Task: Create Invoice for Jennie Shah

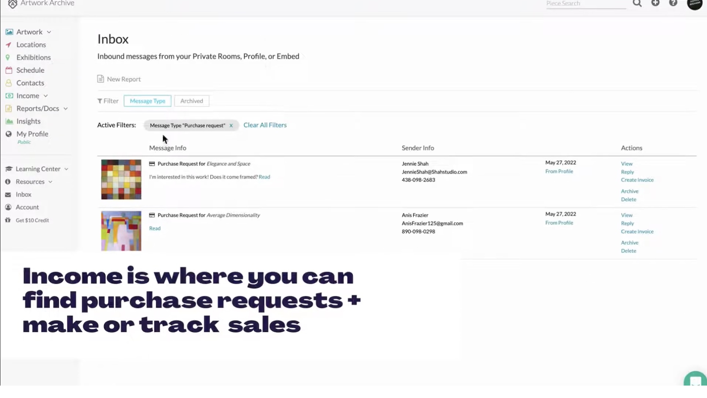Action: 637,180
